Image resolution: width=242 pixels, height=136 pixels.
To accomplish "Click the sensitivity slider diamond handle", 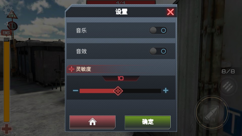I will tap(118, 91).
